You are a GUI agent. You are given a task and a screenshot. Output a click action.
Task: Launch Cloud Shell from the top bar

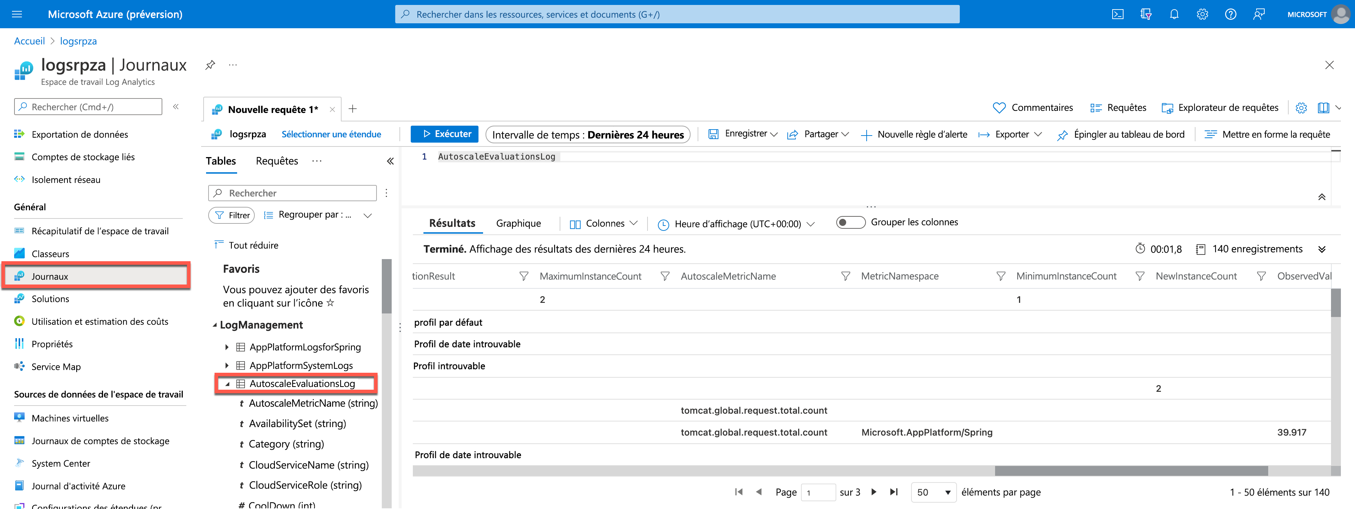click(x=1117, y=14)
